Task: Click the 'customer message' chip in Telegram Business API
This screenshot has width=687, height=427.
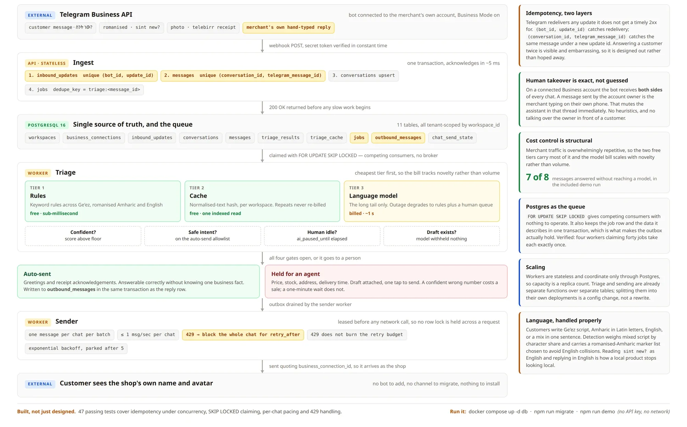Action: 60,27
